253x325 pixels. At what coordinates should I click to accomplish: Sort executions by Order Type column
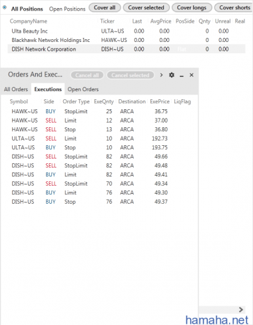76,101
